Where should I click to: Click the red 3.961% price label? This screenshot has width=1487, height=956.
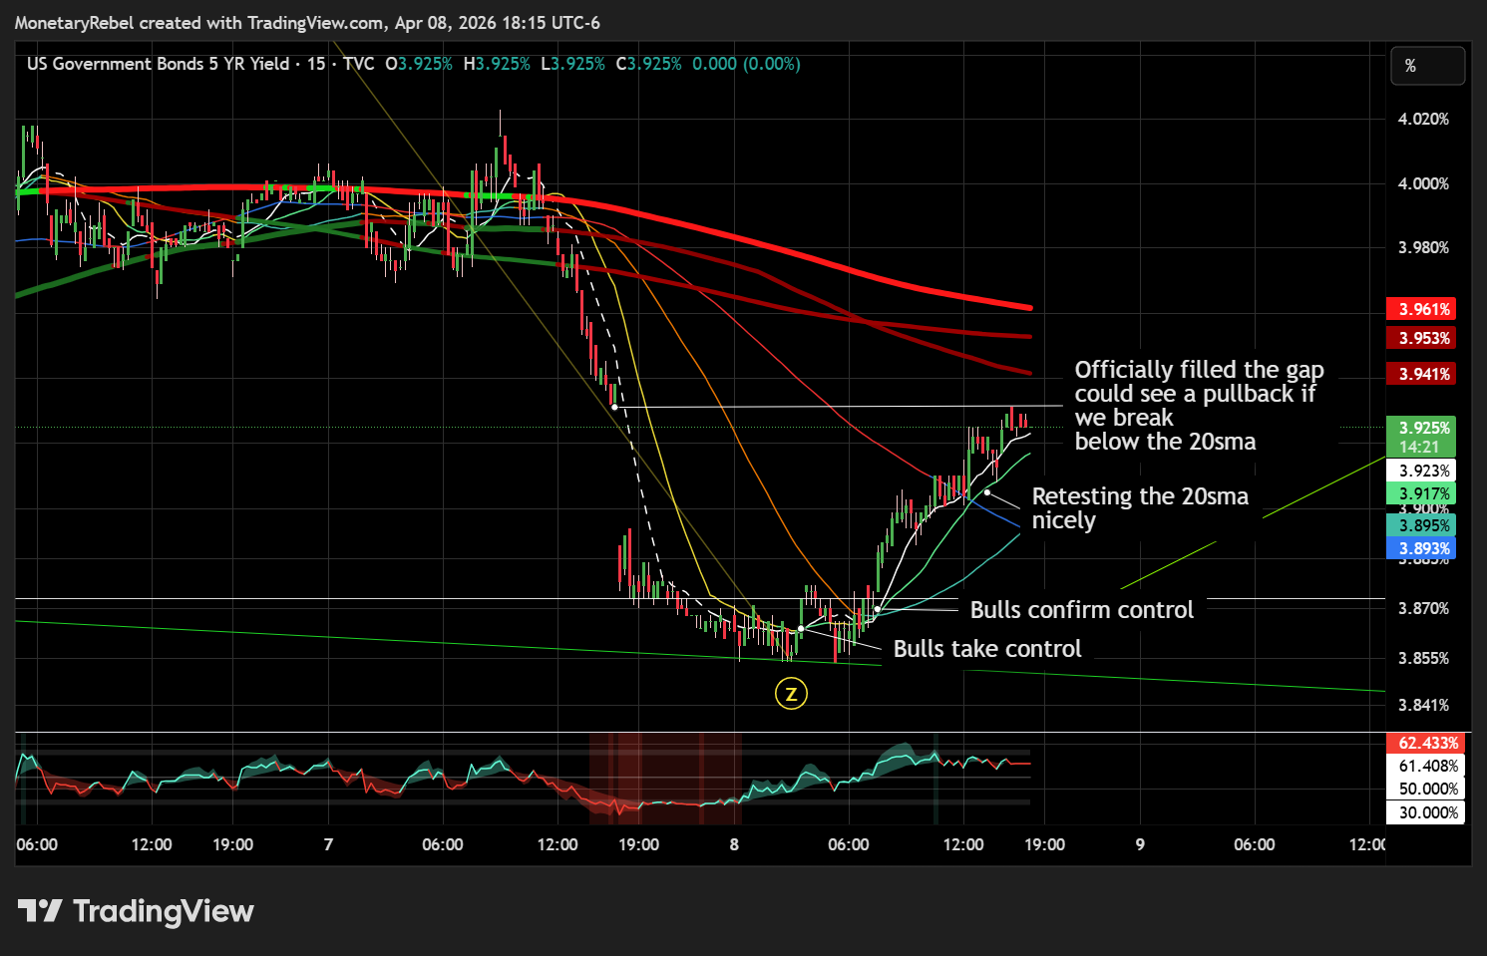(1420, 309)
